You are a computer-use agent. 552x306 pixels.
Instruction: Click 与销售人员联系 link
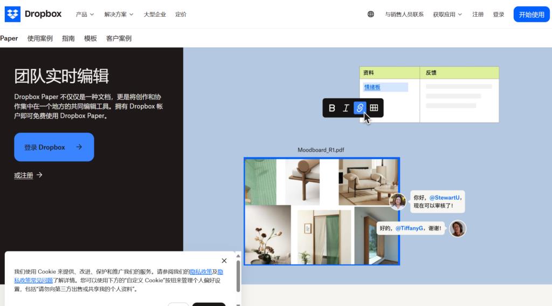[x=404, y=15]
